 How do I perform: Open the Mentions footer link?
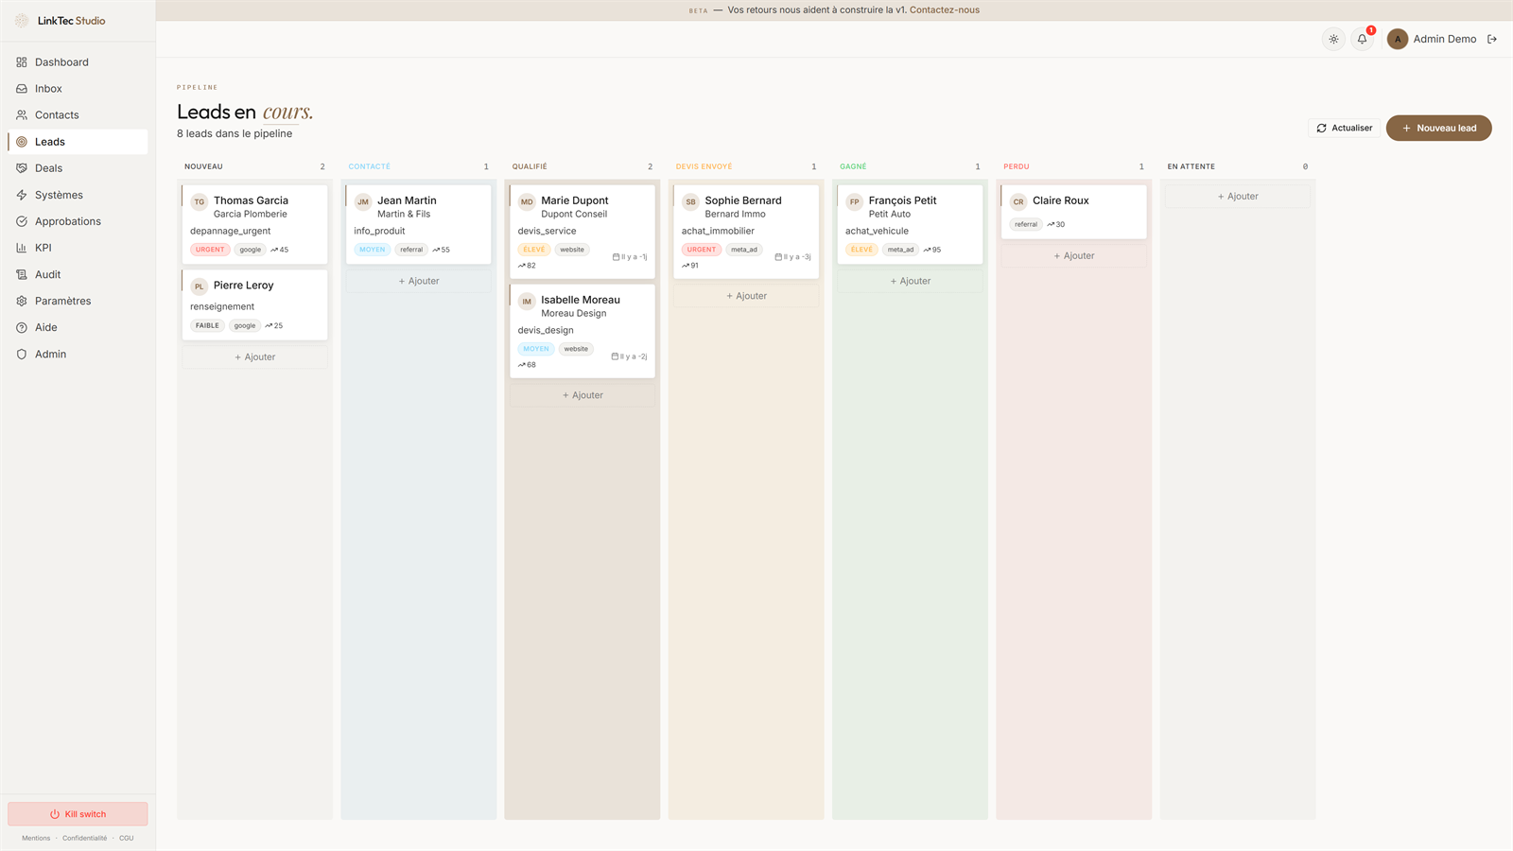click(36, 838)
